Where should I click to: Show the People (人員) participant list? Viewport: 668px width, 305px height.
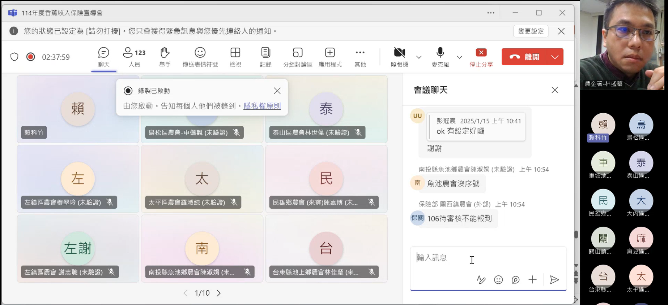(x=134, y=57)
